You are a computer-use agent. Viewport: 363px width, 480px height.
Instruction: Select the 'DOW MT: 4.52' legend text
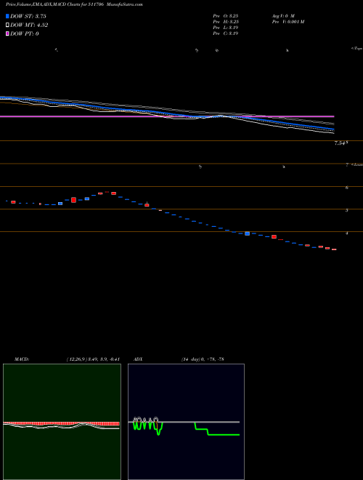click(29, 25)
